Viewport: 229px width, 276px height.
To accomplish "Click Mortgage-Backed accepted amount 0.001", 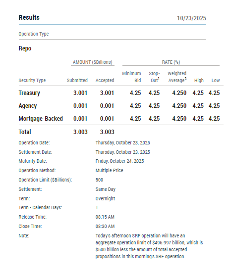I will [x=107, y=118].
